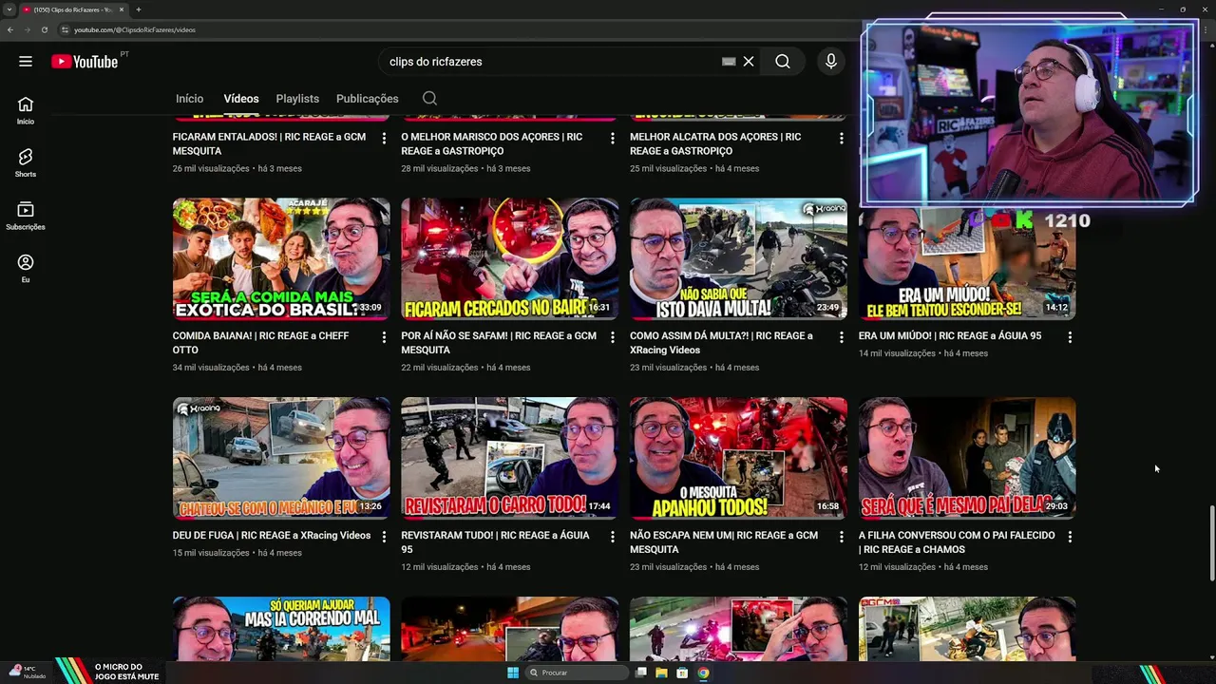Screen dimensions: 1216x684
Task: Play the SERÁ QUE É MESMO PAI DELA thumbnail
Action: (x=967, y=458)
